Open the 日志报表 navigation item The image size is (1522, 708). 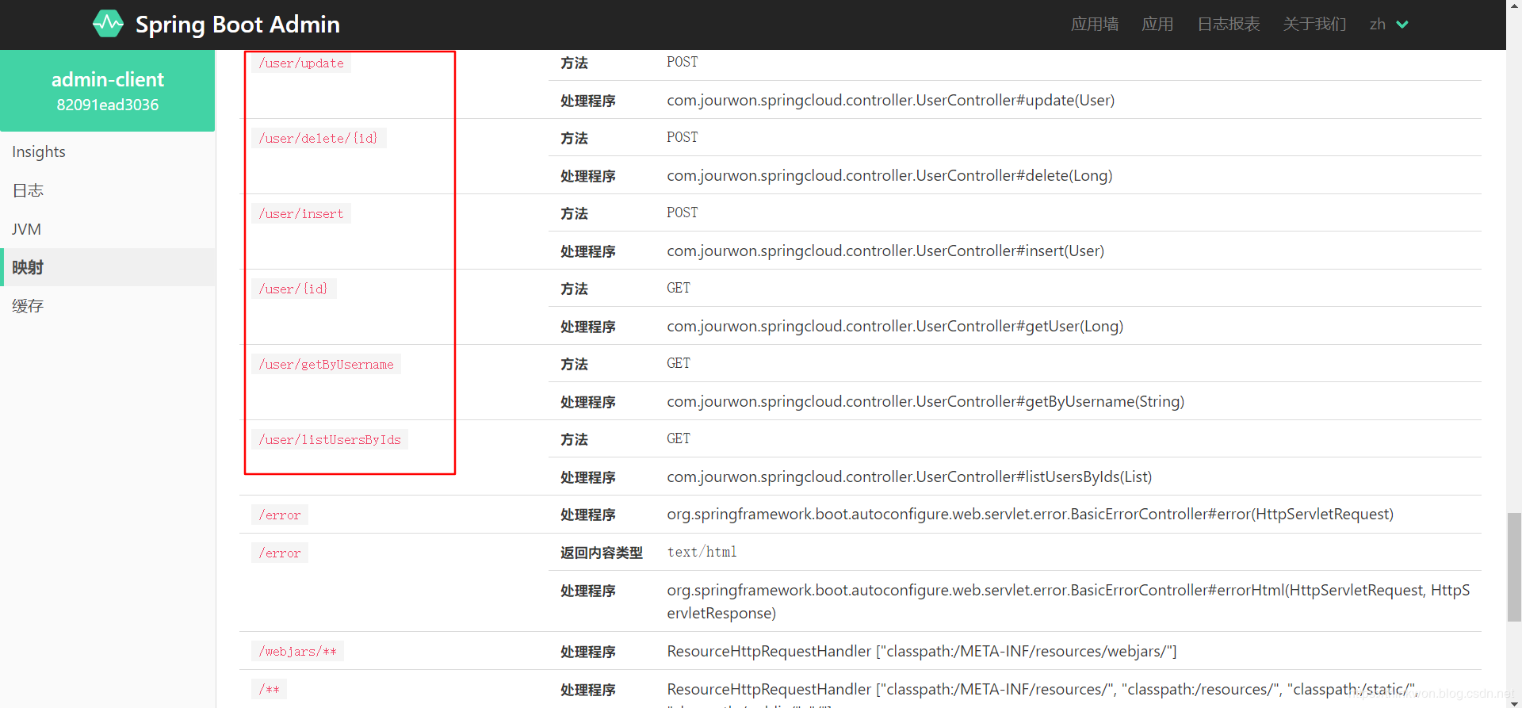[1228, 25]
